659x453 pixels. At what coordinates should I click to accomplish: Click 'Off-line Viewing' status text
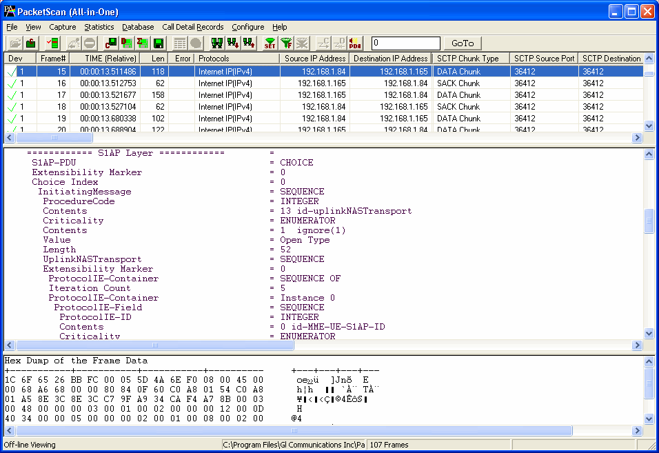[30, 445]
